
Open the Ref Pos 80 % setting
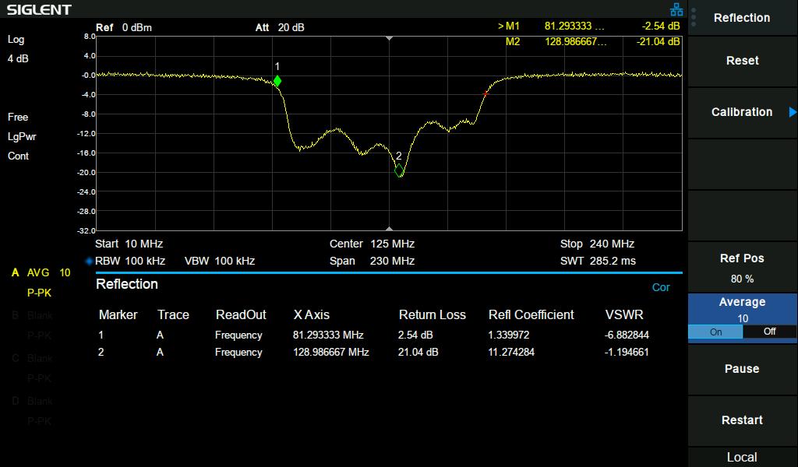point(742,268)
